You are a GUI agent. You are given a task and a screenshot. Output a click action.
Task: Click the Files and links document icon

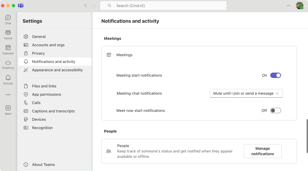pyautogui.click(x=26, y=86)
